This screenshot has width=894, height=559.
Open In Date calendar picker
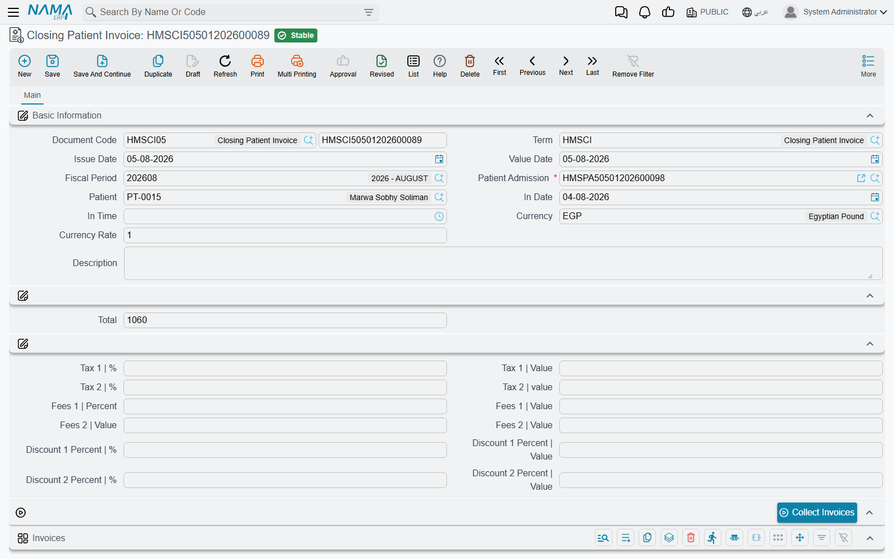[x=875, y=197]
